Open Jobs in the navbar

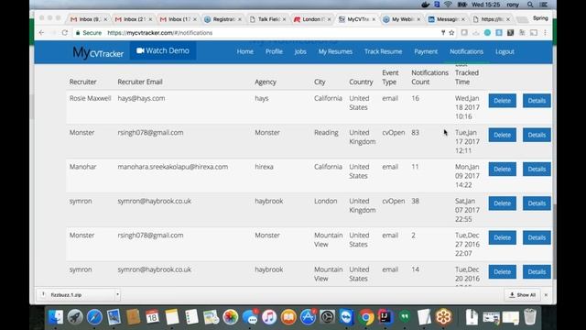pyautogui.click(x=300, y=51)
